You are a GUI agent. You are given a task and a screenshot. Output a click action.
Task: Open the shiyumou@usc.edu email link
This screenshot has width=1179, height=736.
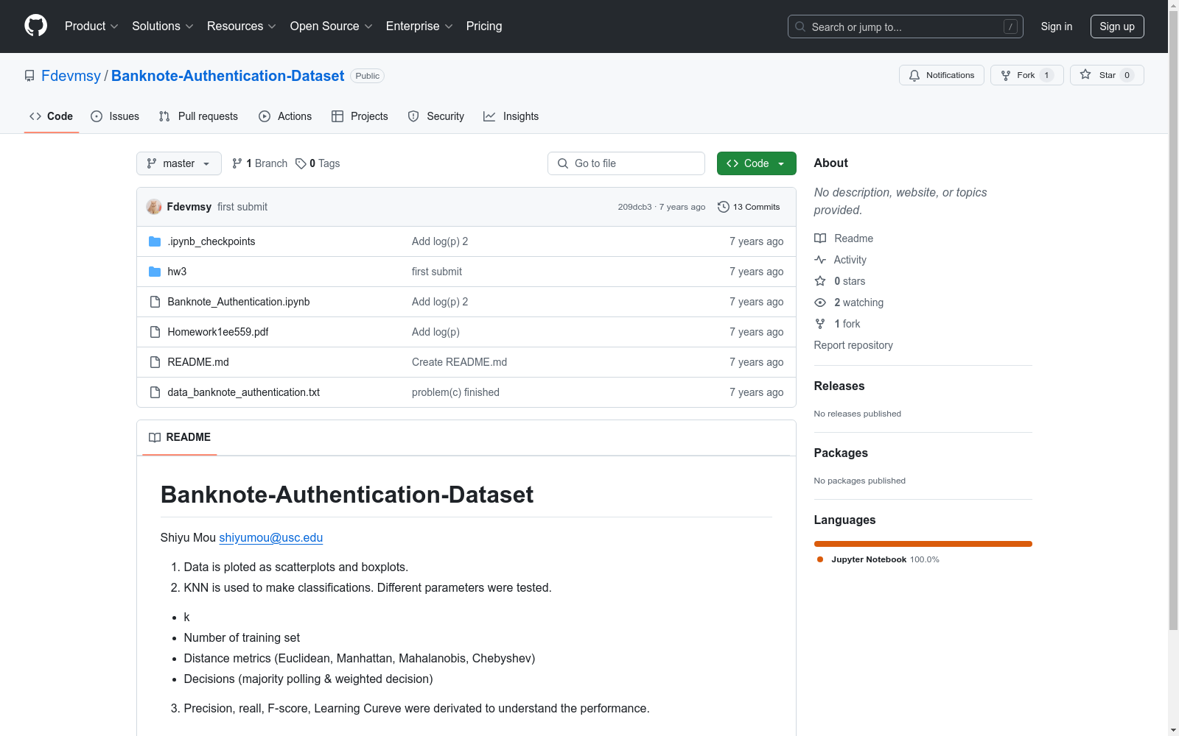pos(270,537)
